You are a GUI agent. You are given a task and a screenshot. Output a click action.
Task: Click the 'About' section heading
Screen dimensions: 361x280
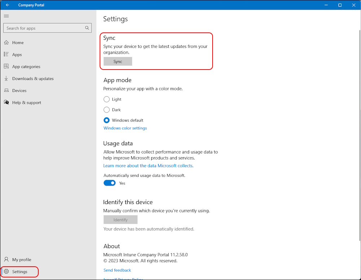112,246
